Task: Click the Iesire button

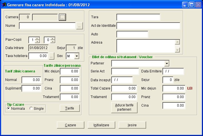Action: (132, 125)
